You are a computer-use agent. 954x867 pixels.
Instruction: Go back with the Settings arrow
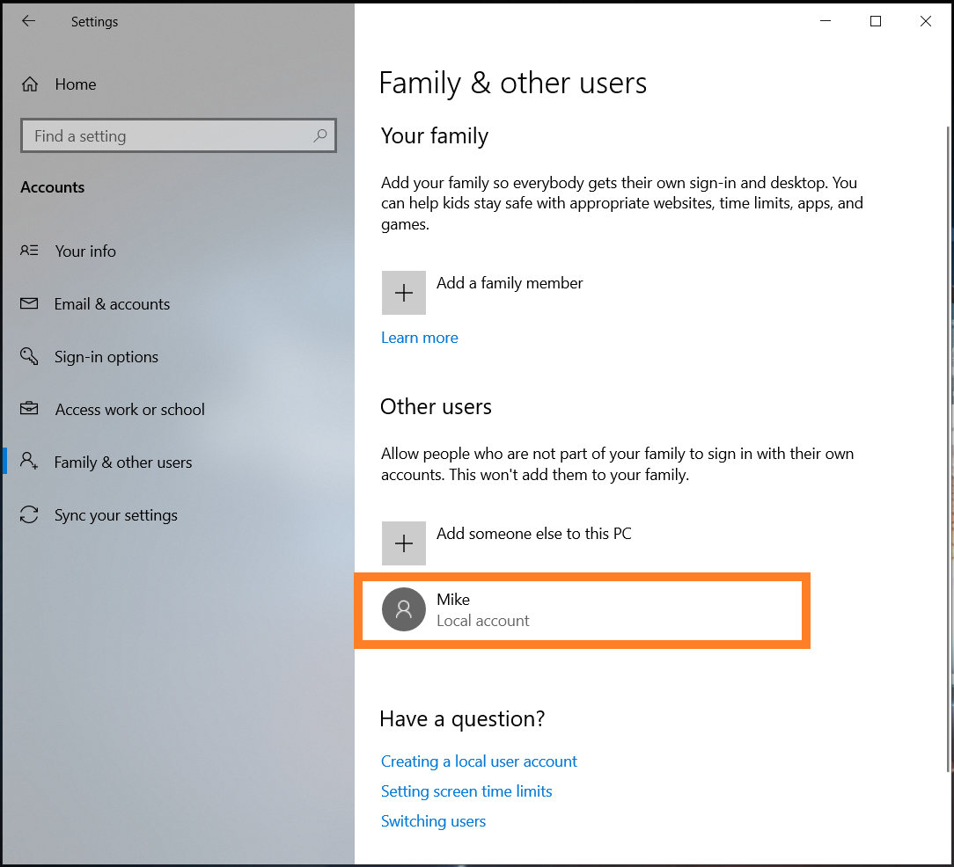click(x=28, y=21)
